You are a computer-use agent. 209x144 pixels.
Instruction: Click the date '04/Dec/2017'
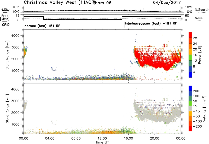tap(167, 2)
